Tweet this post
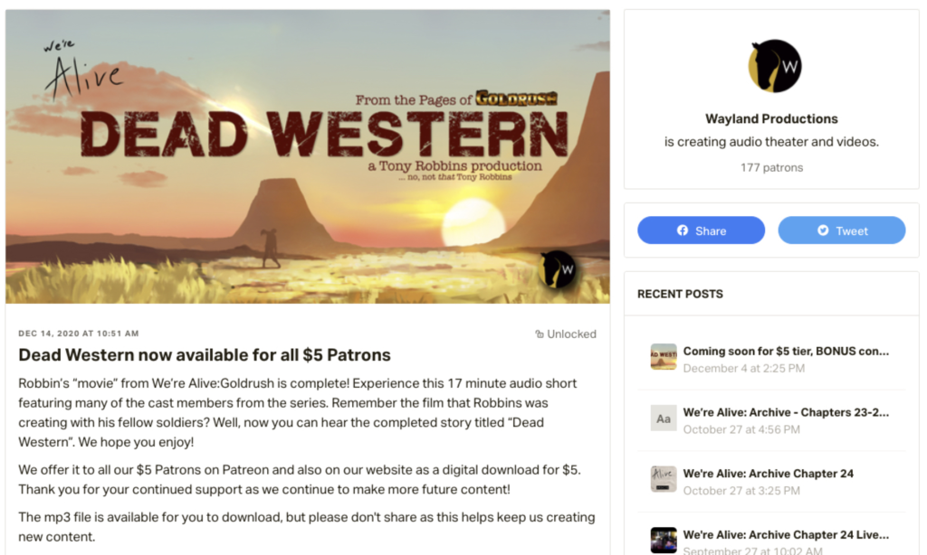 click(842, 230)
